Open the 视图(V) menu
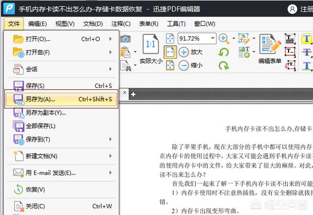The width and height of the screenshot is (313, 215). tap(65, 24)
